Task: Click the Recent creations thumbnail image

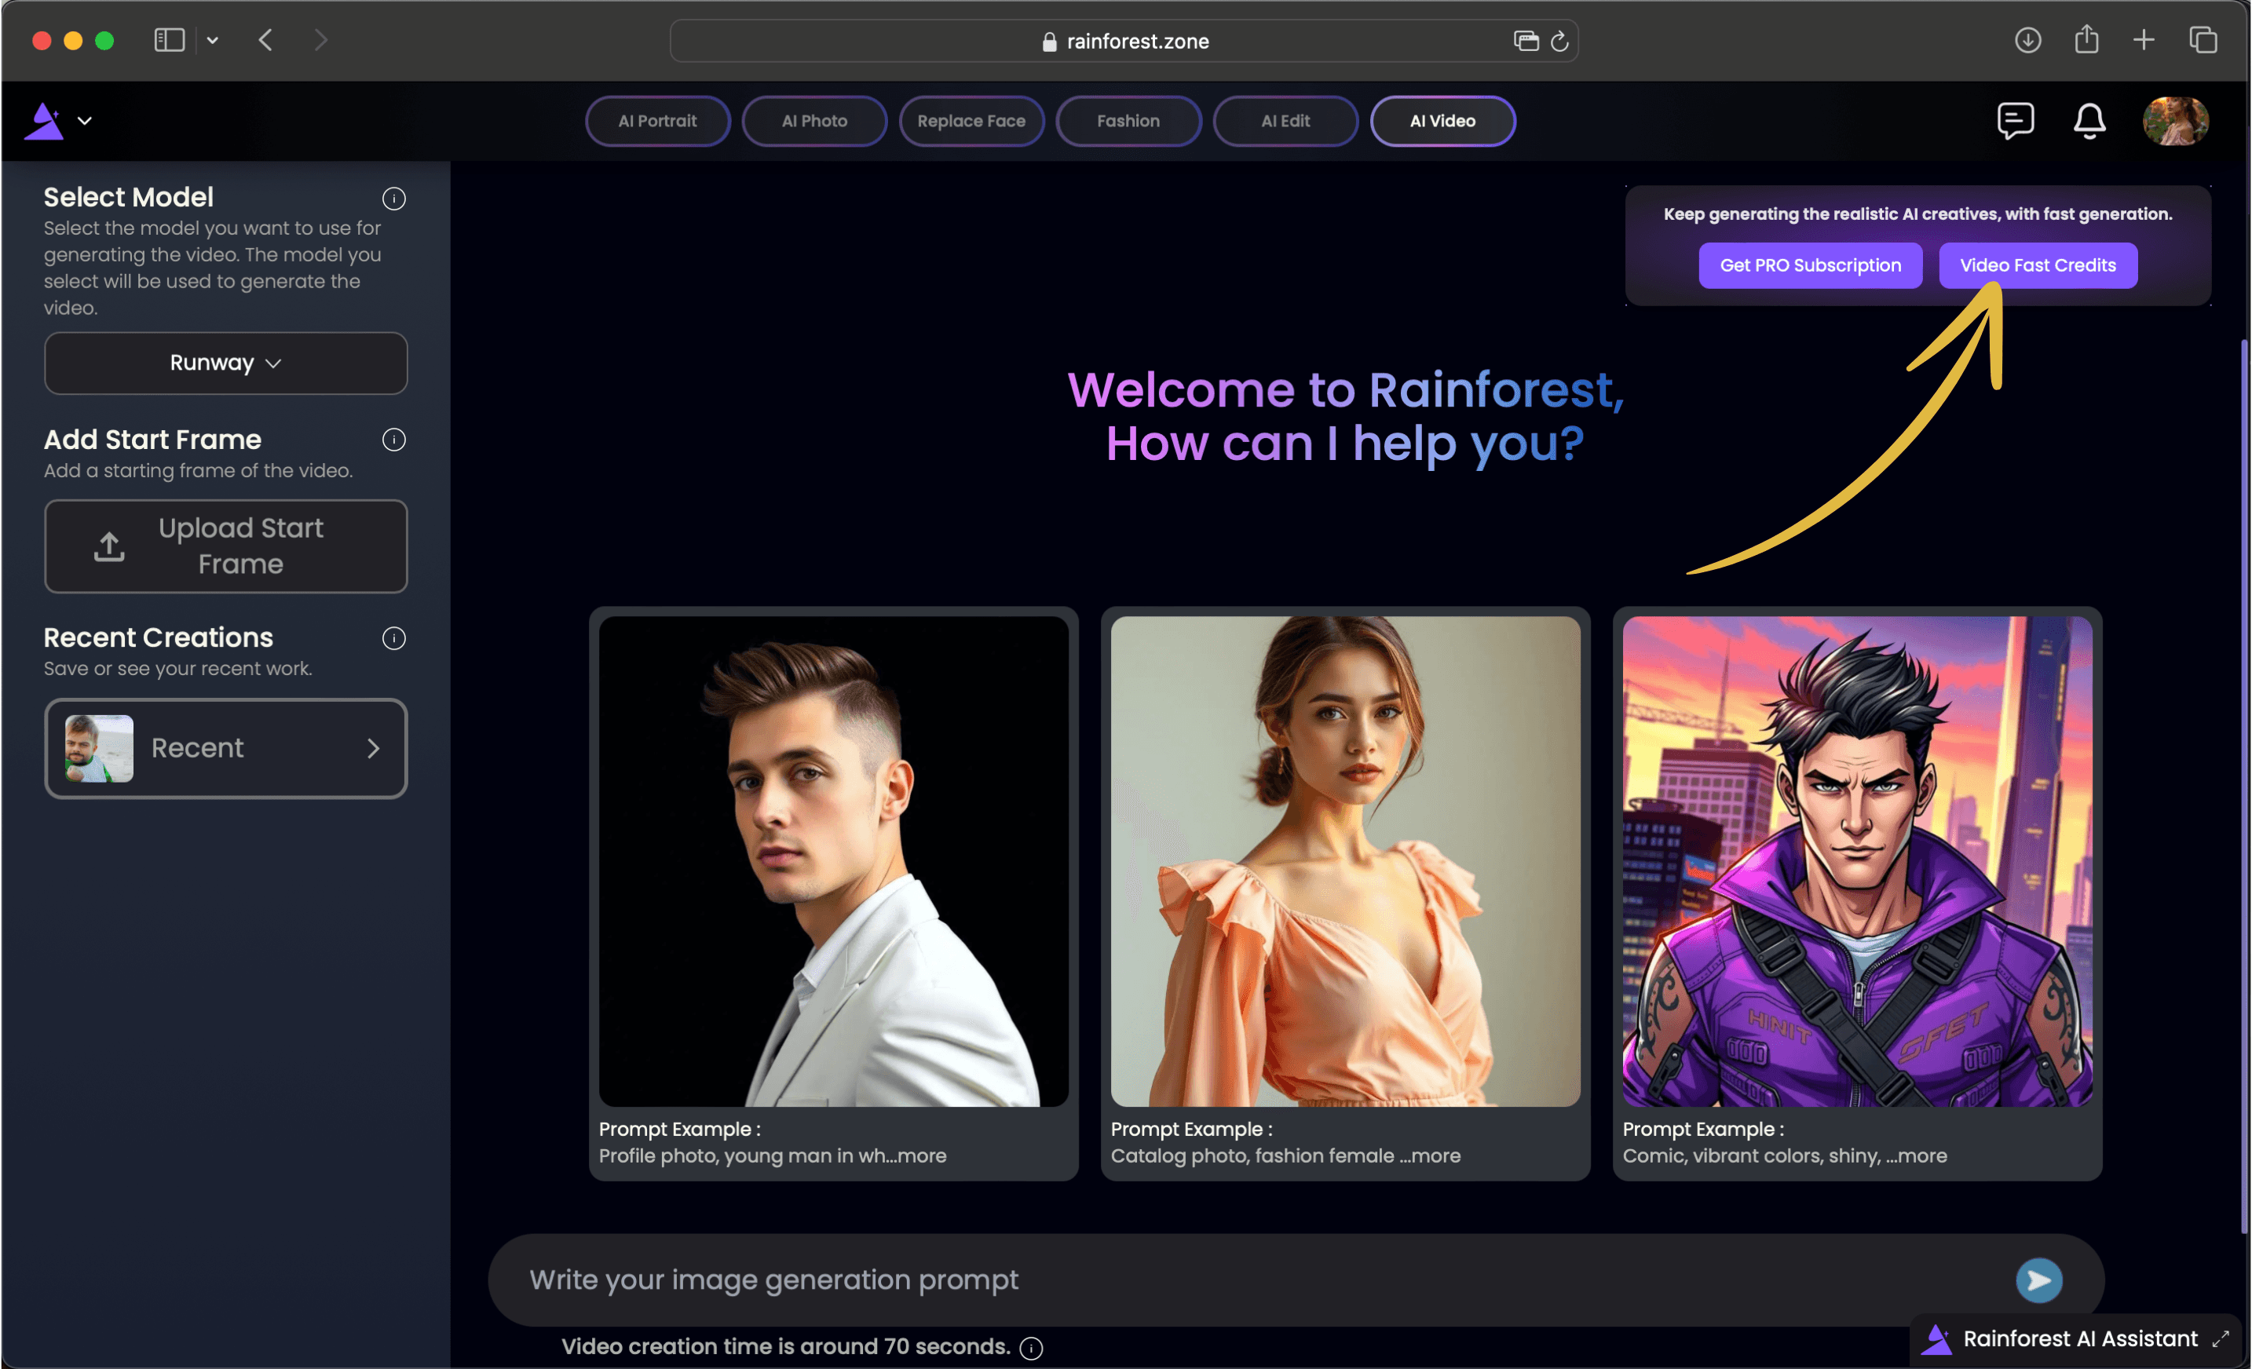Action: (x=99, y=747)
